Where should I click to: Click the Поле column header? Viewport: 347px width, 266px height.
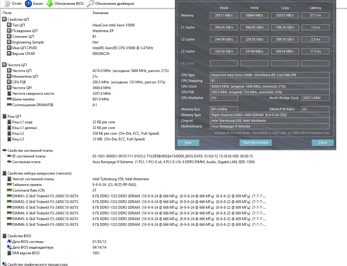pyautogui.click(x=7, y=13)
